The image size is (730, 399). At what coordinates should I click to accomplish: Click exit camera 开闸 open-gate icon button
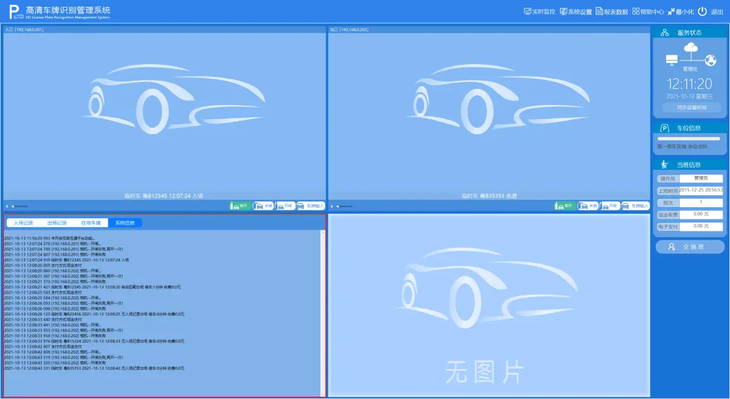[610, 206]
